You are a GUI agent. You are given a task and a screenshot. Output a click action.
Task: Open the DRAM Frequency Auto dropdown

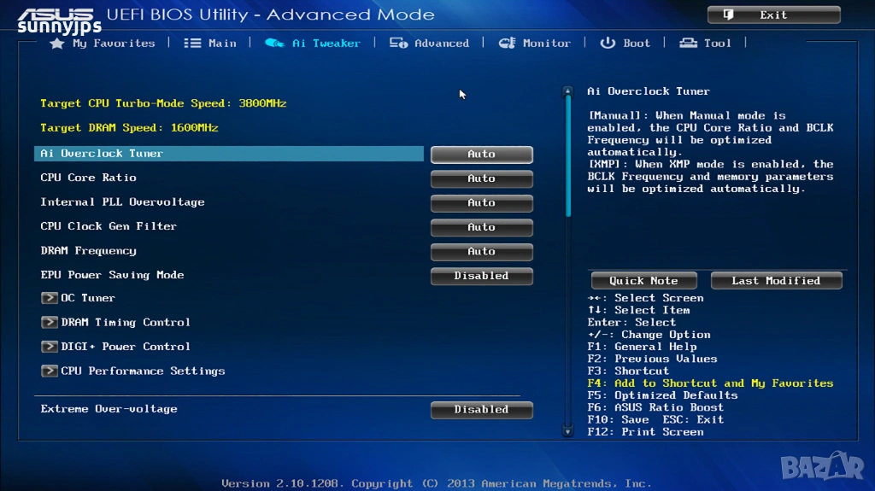click(x=481, y=252)
